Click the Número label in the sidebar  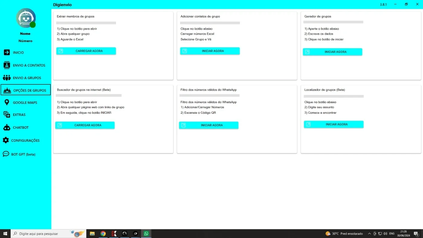coord(25,41)
